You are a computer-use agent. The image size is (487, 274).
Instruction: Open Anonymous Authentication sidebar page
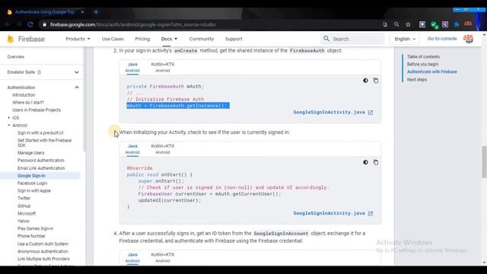(x=43, y=251)
